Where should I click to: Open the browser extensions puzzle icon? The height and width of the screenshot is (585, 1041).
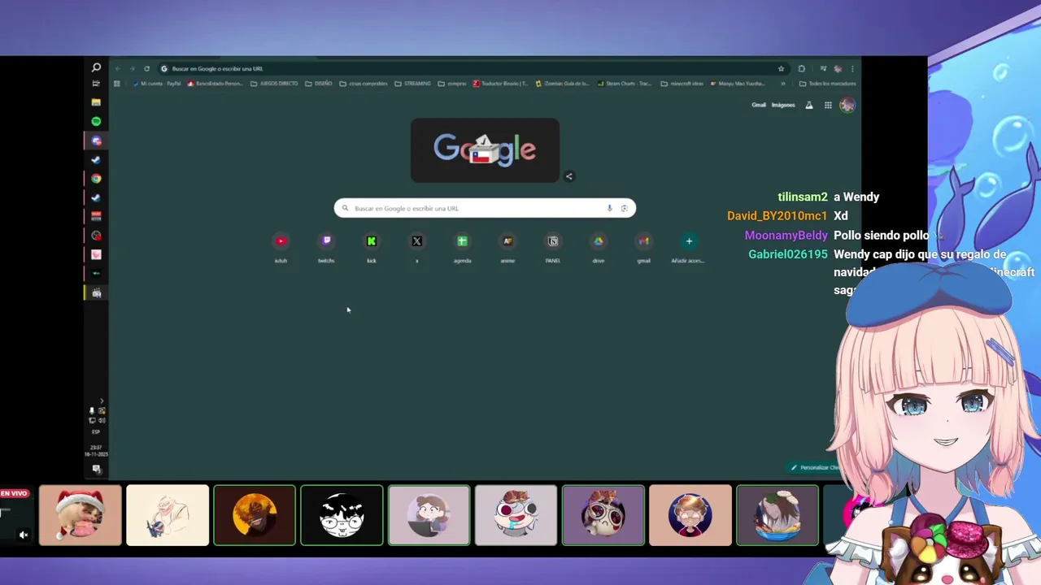tap(801, 69)
